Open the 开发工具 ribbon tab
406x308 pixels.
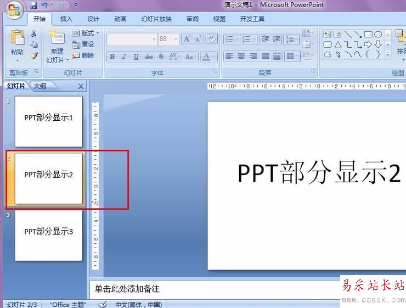click(x=252, y=19)
